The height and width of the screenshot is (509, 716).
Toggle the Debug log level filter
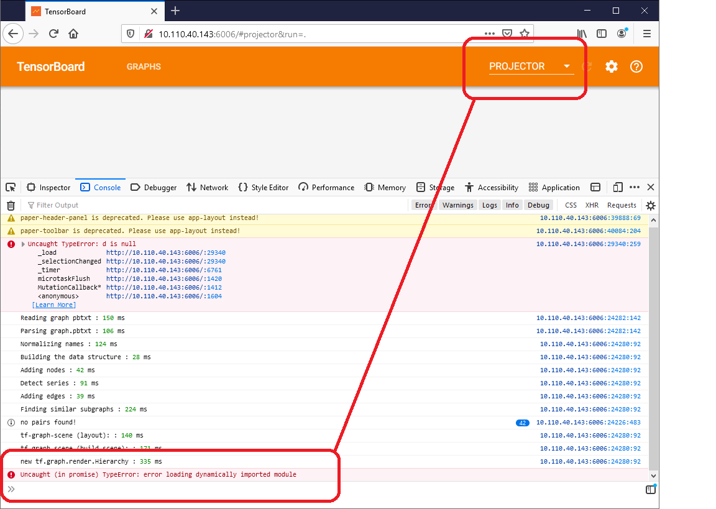[x=538, y=204]
